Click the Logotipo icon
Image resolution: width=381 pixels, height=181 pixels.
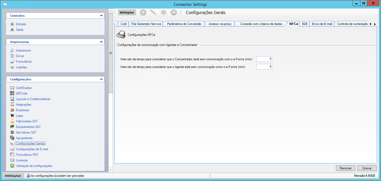12,67
